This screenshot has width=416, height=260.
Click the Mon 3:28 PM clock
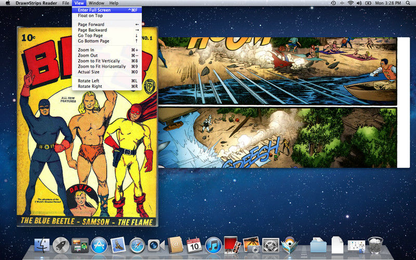388,3
